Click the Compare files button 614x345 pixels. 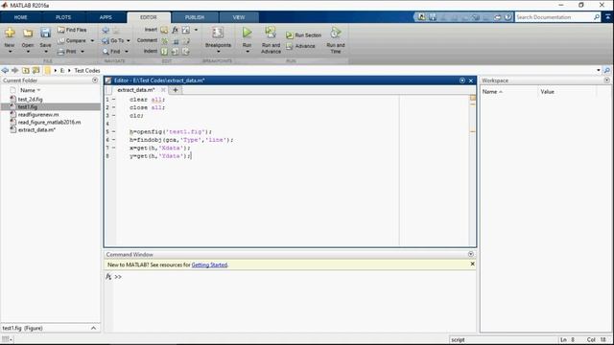coord(72,40)
